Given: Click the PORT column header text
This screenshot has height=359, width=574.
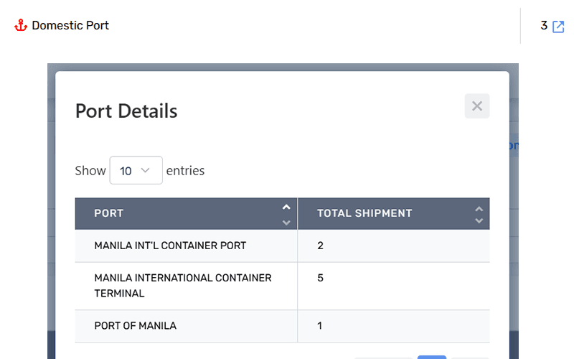Looking at the screenshot, I should [109, 213].
